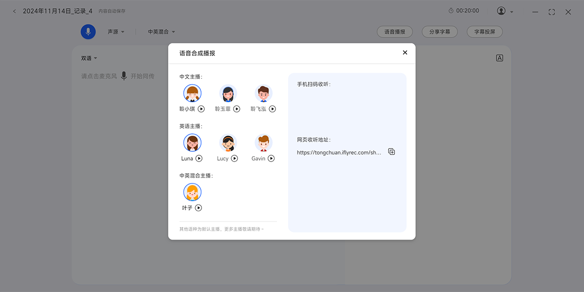Image resolution: width=584 pixels, height=292 pixels.
Task: Go back with the arrow icon
Action: [14, 11]
